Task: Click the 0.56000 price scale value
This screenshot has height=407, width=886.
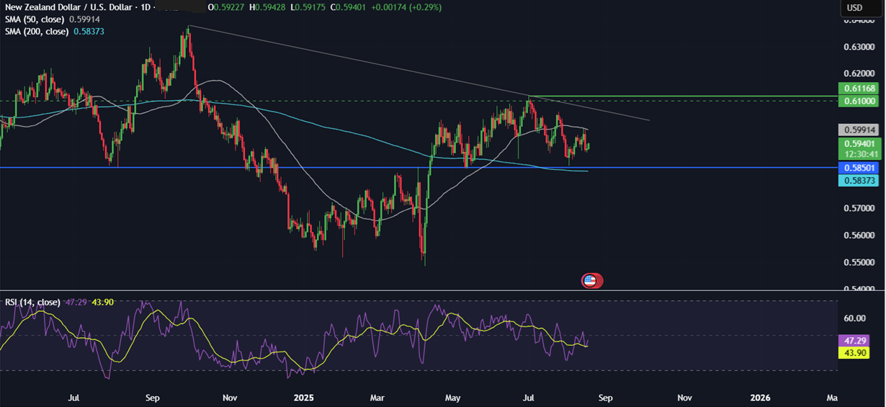Action: point(859,235)
